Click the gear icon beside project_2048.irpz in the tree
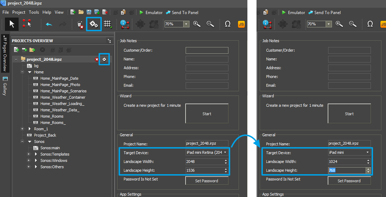 pyautogui.click(x=104, y=59)
